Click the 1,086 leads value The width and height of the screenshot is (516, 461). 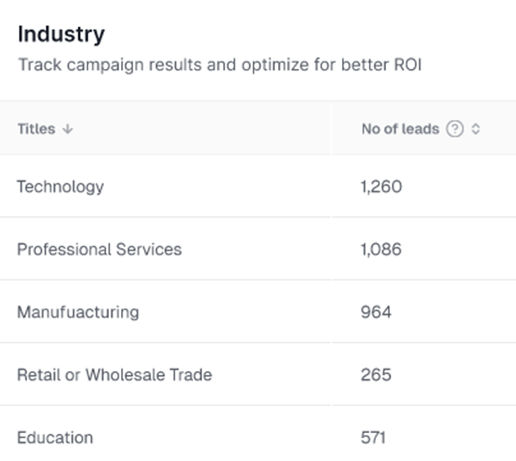[x=381, y=249]
